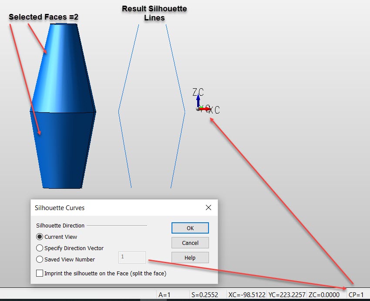Select the XC axis on the coordinate triad

(x=206, y=110)
